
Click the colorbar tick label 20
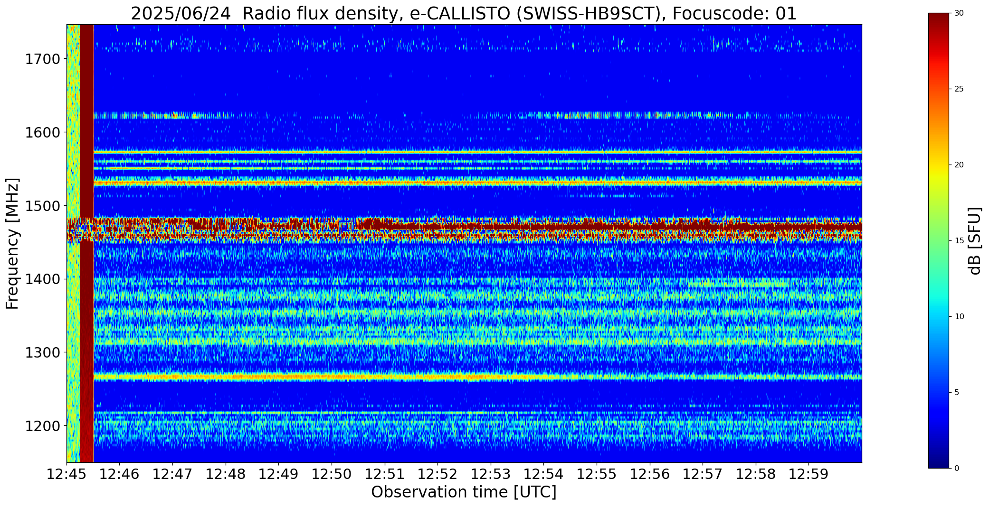(959, 165)
